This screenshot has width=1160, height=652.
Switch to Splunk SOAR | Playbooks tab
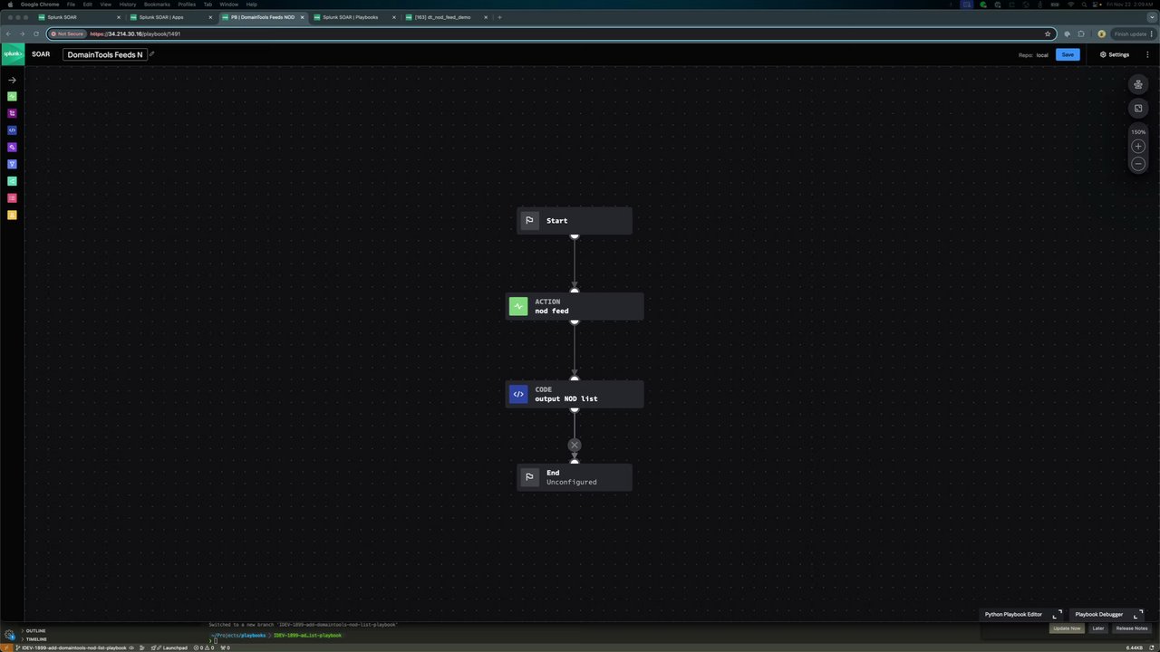pyautogui.click(x=353, y=17)
